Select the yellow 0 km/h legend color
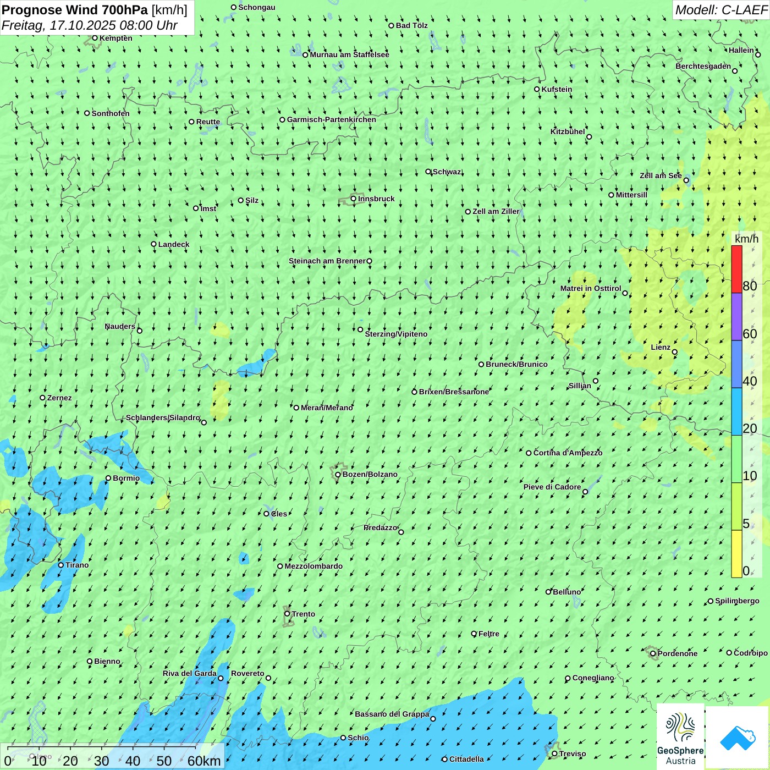Image resolution: width=770 pixels, height=770 pixels. (x=736, y=554)
